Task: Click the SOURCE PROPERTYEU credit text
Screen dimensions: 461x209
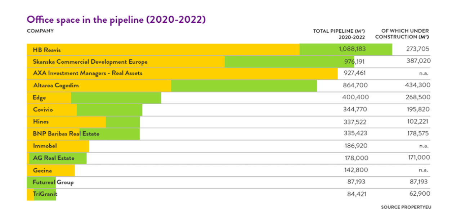Action: (x=406, y=207)
